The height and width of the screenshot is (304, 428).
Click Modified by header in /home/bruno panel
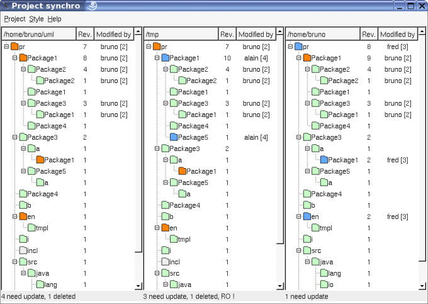397,34
